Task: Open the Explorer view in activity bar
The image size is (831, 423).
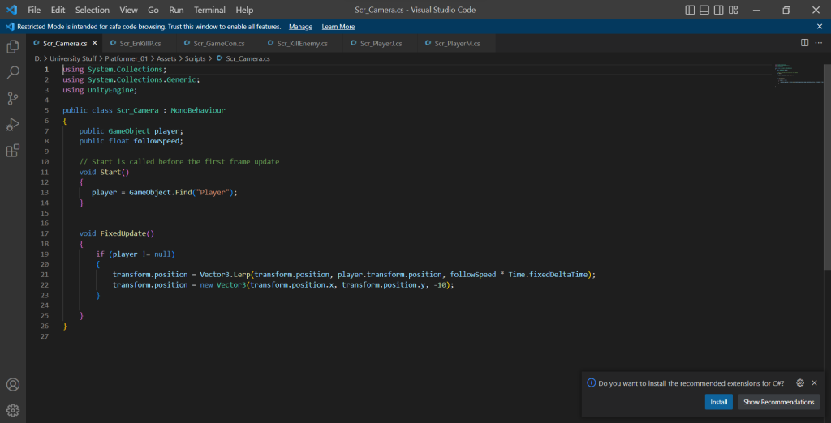Action: click(x=13, y=46)
